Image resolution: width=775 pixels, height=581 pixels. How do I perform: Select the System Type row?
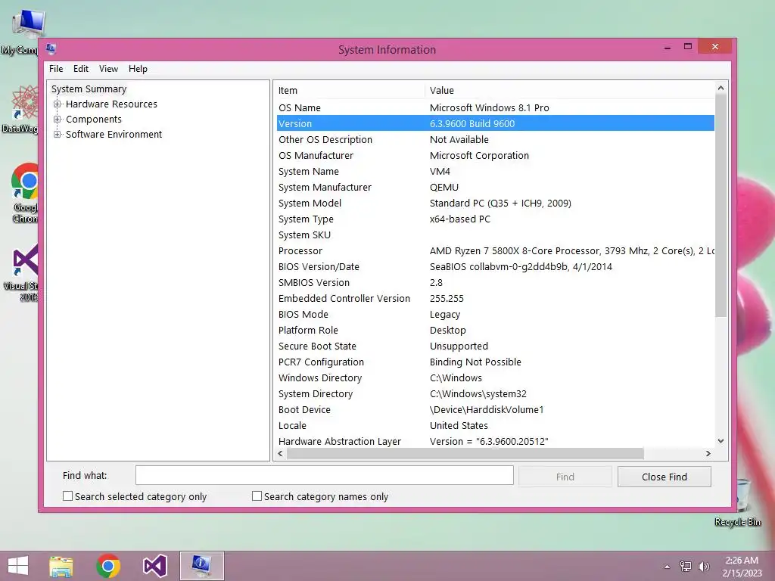point(495,219)
